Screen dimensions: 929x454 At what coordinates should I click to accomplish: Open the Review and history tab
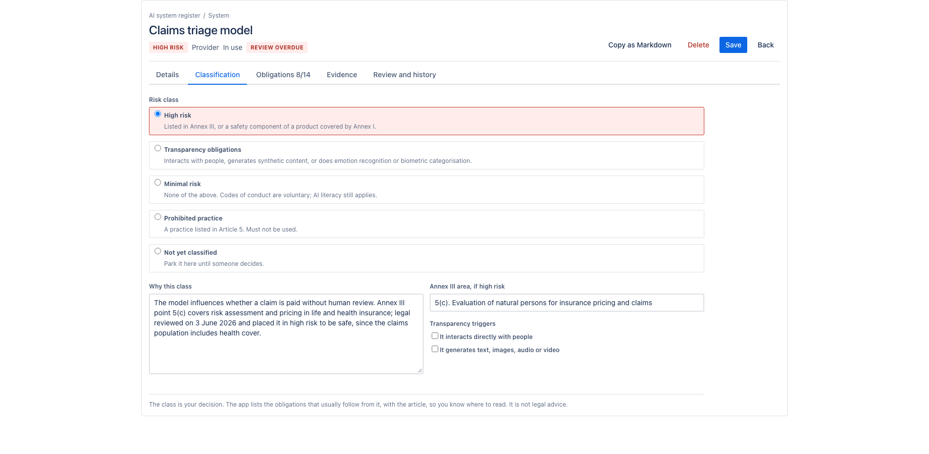pyautogui.click(x=404, y=75)
